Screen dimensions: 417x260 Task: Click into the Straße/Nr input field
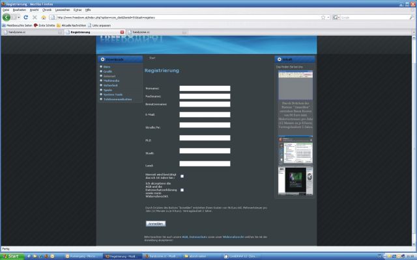point(205,125)
